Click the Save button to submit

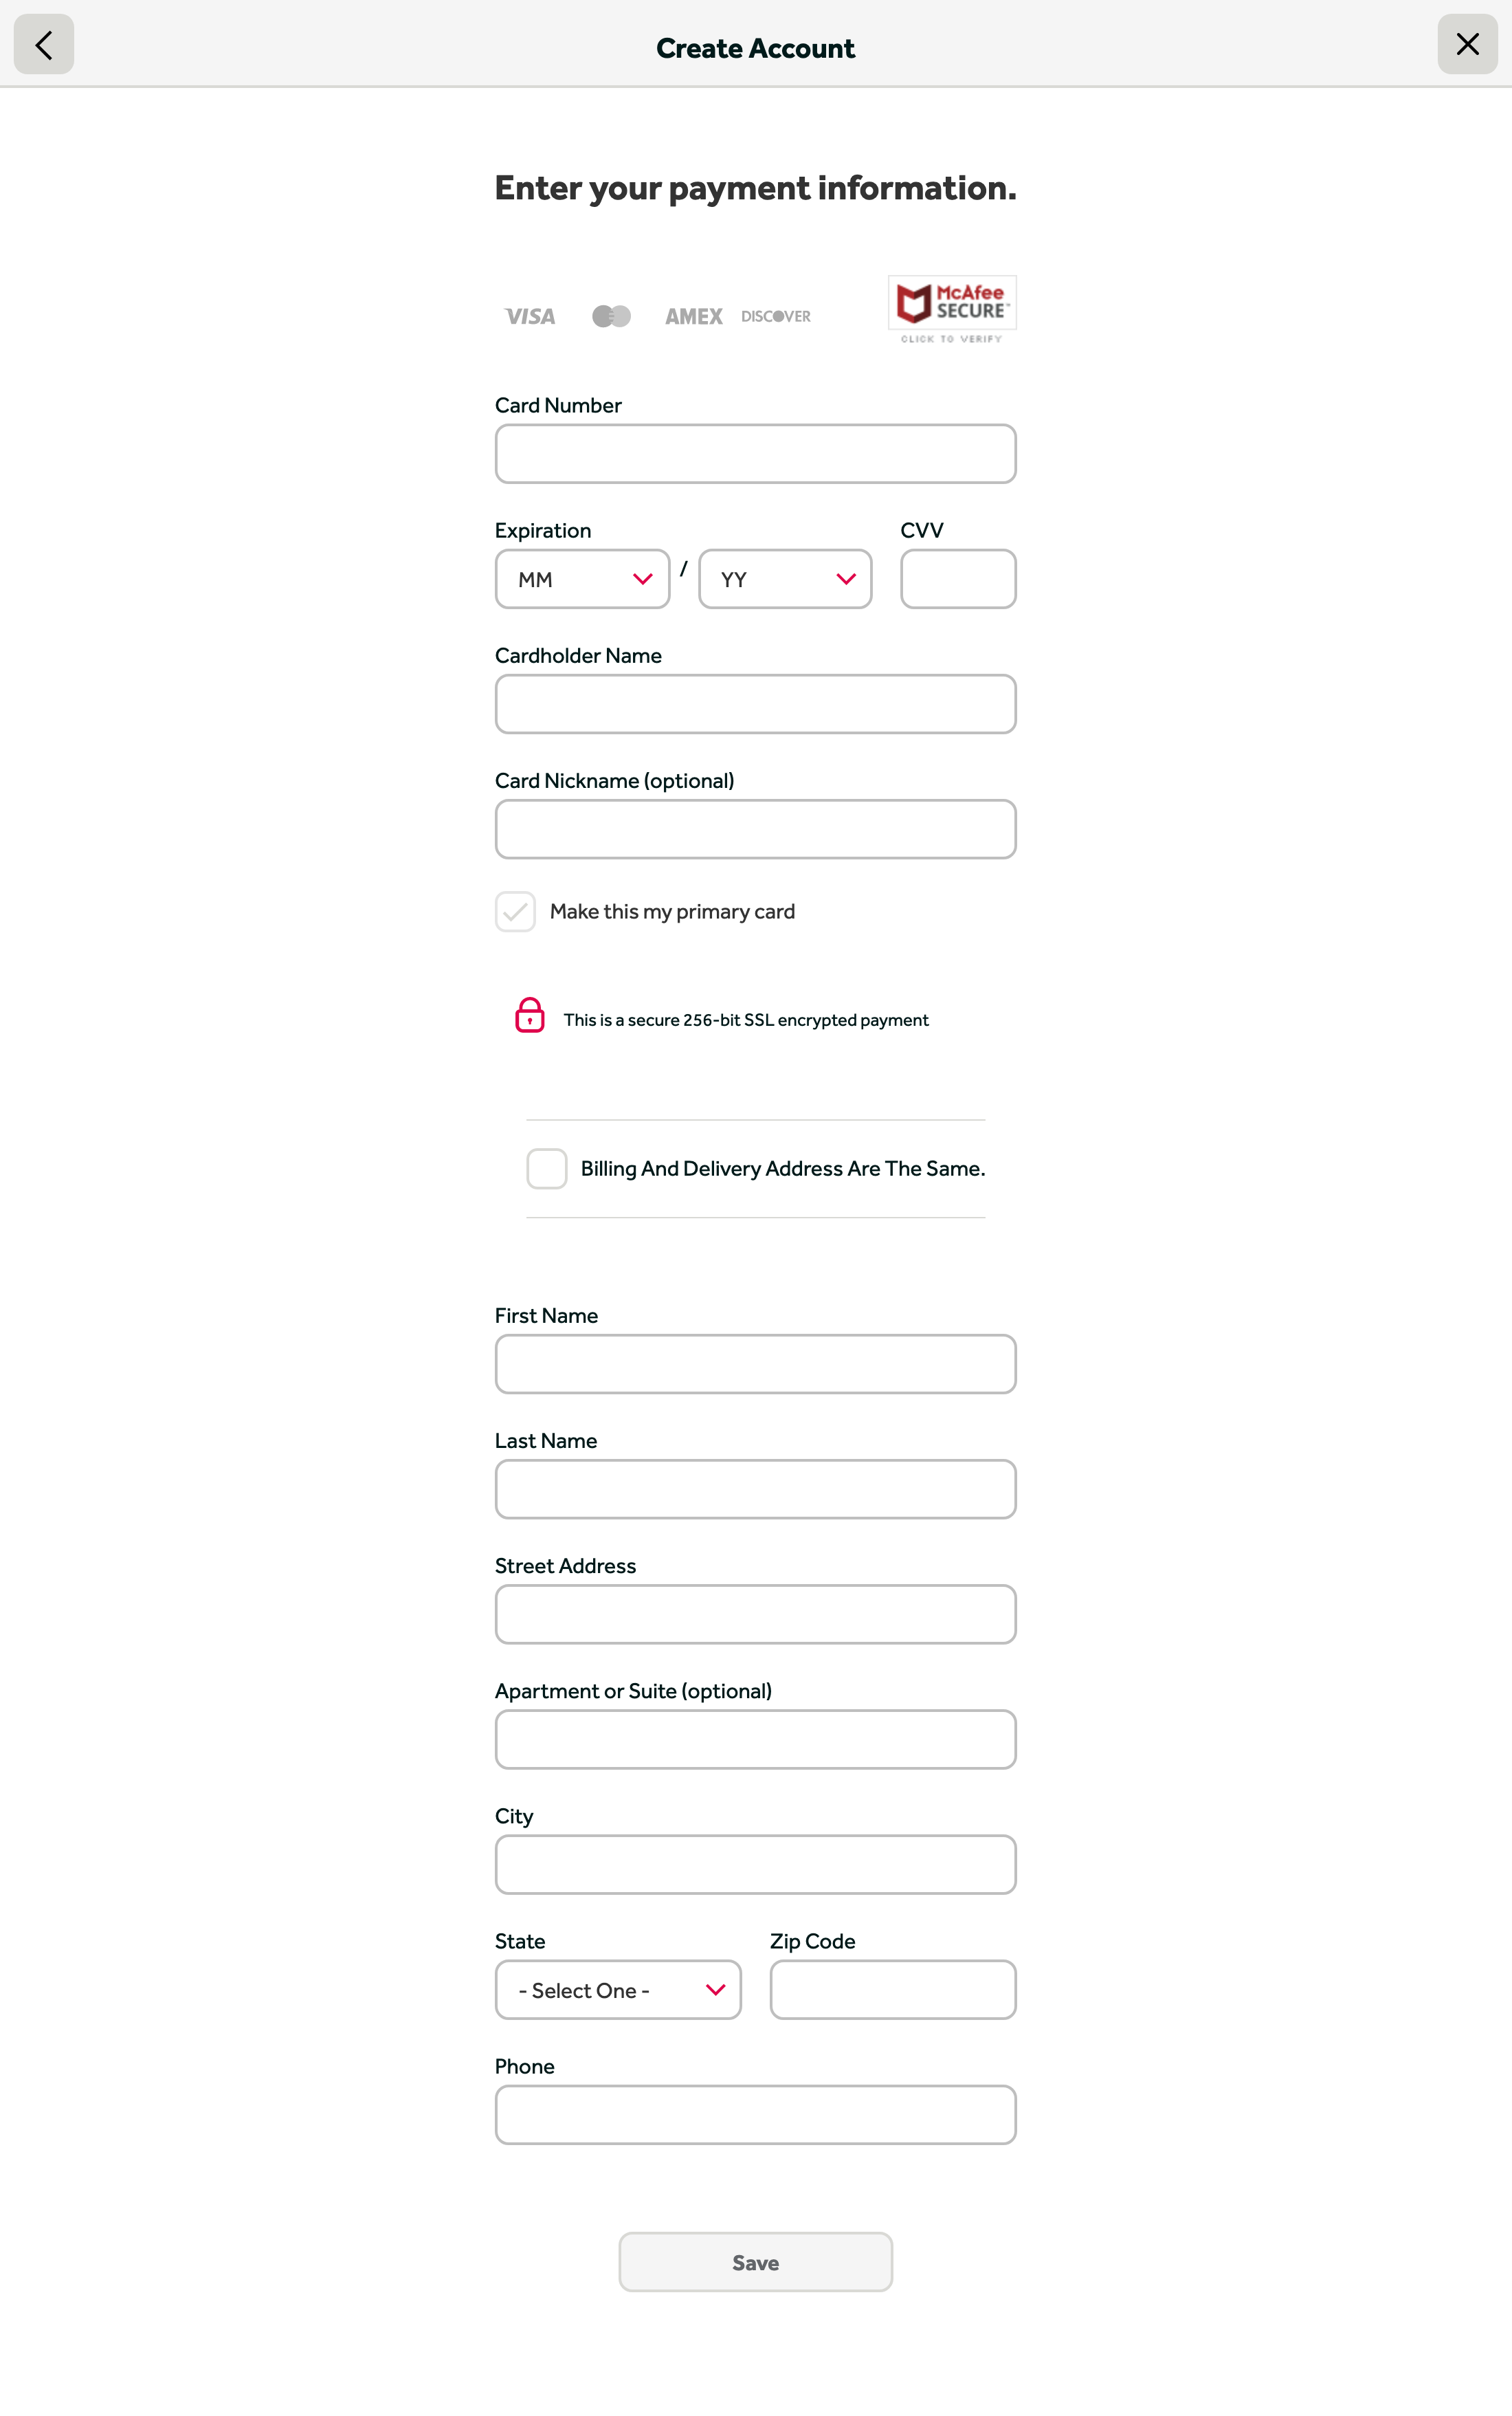point(755,2261)
